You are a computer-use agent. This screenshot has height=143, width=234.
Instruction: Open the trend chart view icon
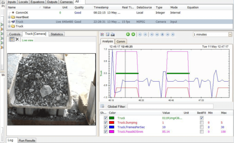point(102,34)
